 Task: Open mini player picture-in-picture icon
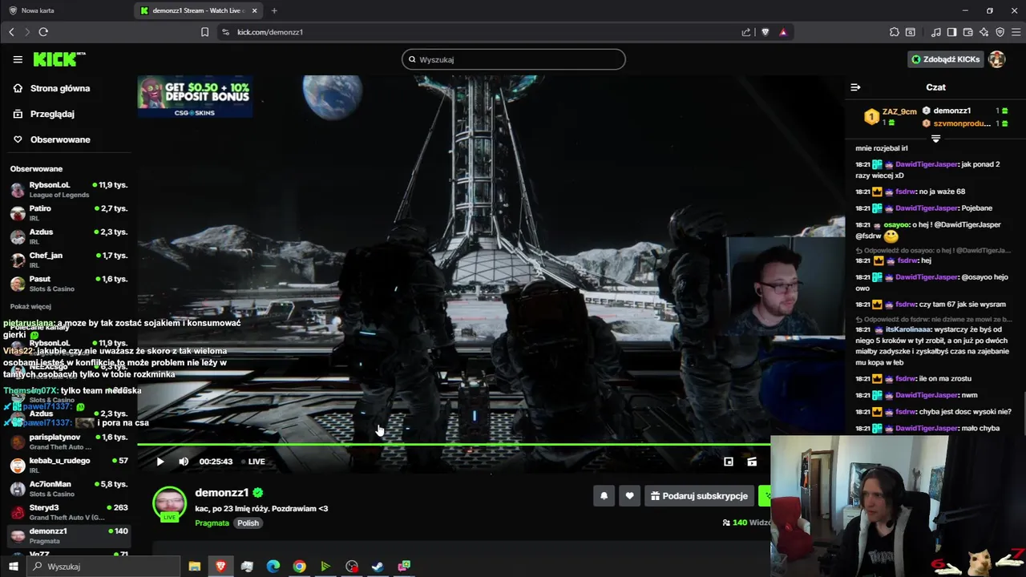(729, 462)
